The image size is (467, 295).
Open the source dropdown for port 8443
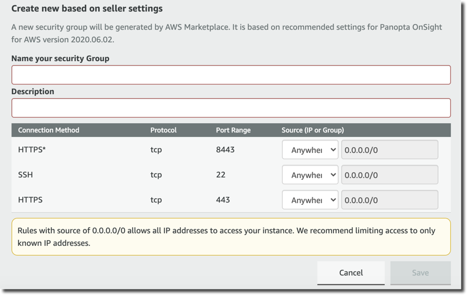pyautogui.click(x=310, y=150)
